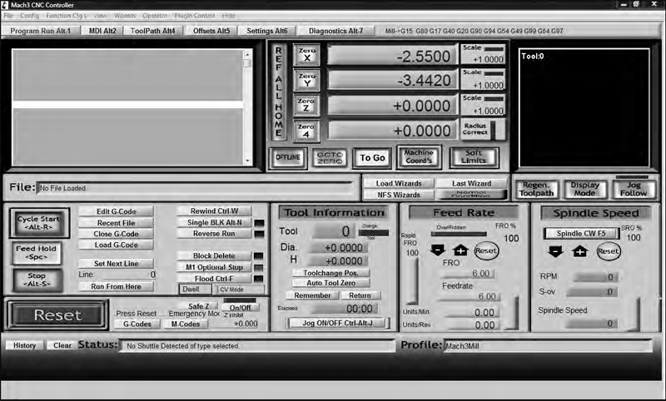The height and width of the screenshot is (401, 666).
Task: Click Load G-Code button
Action: 116,245
